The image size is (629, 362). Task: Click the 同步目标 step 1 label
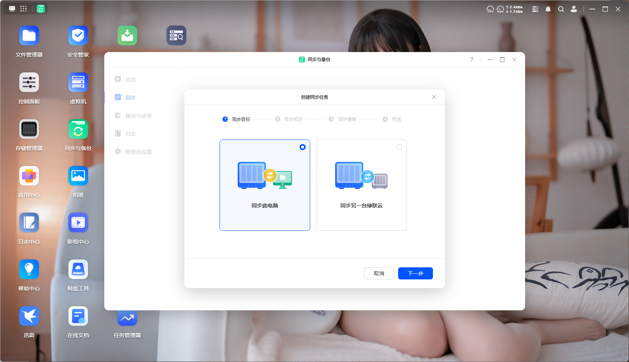coord(241,119)
